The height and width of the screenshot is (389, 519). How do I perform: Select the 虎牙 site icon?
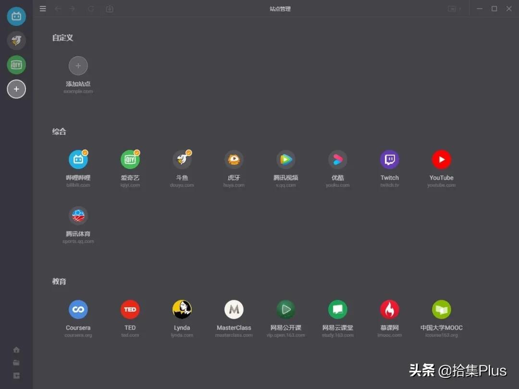(234, 159)
